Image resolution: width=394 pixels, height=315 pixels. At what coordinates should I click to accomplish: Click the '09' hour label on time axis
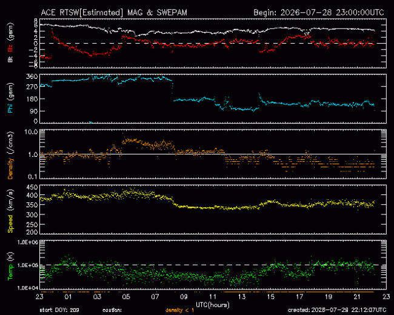coord(184,297)
